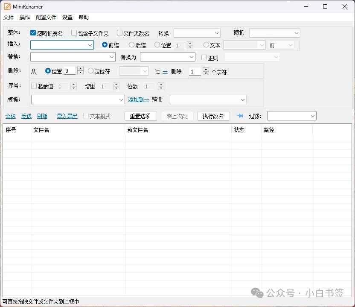The image size is (355, 307).
Task: Click the 重置选项 button
Action: pos(140,116)
